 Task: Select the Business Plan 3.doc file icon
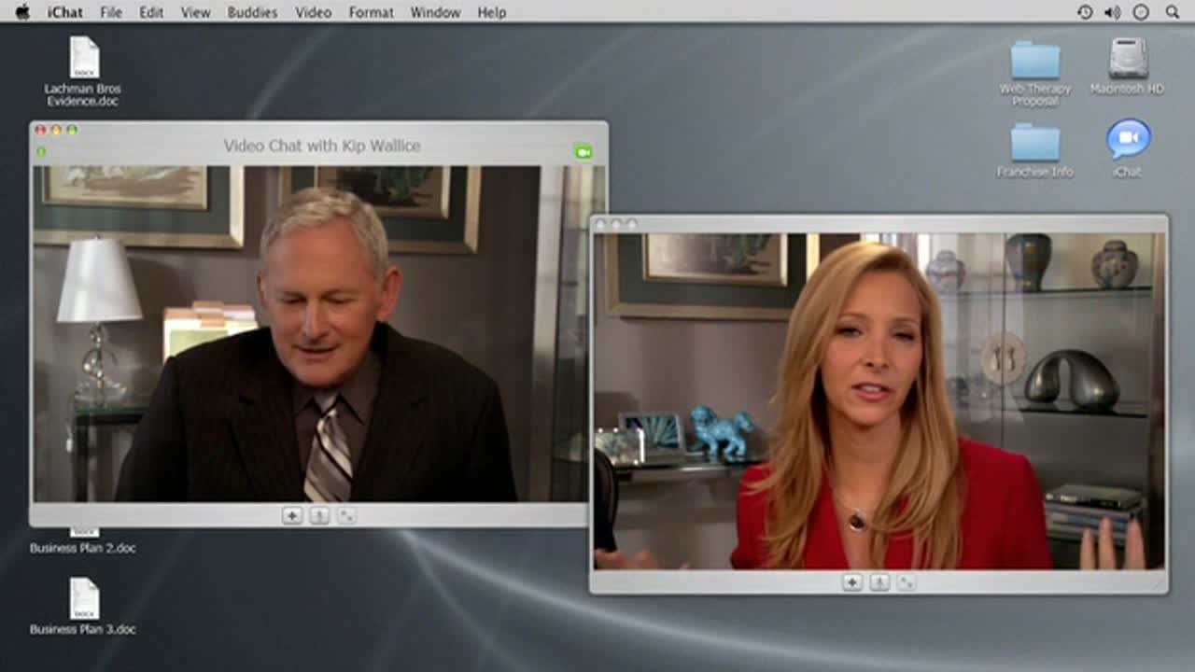point(83,598)
